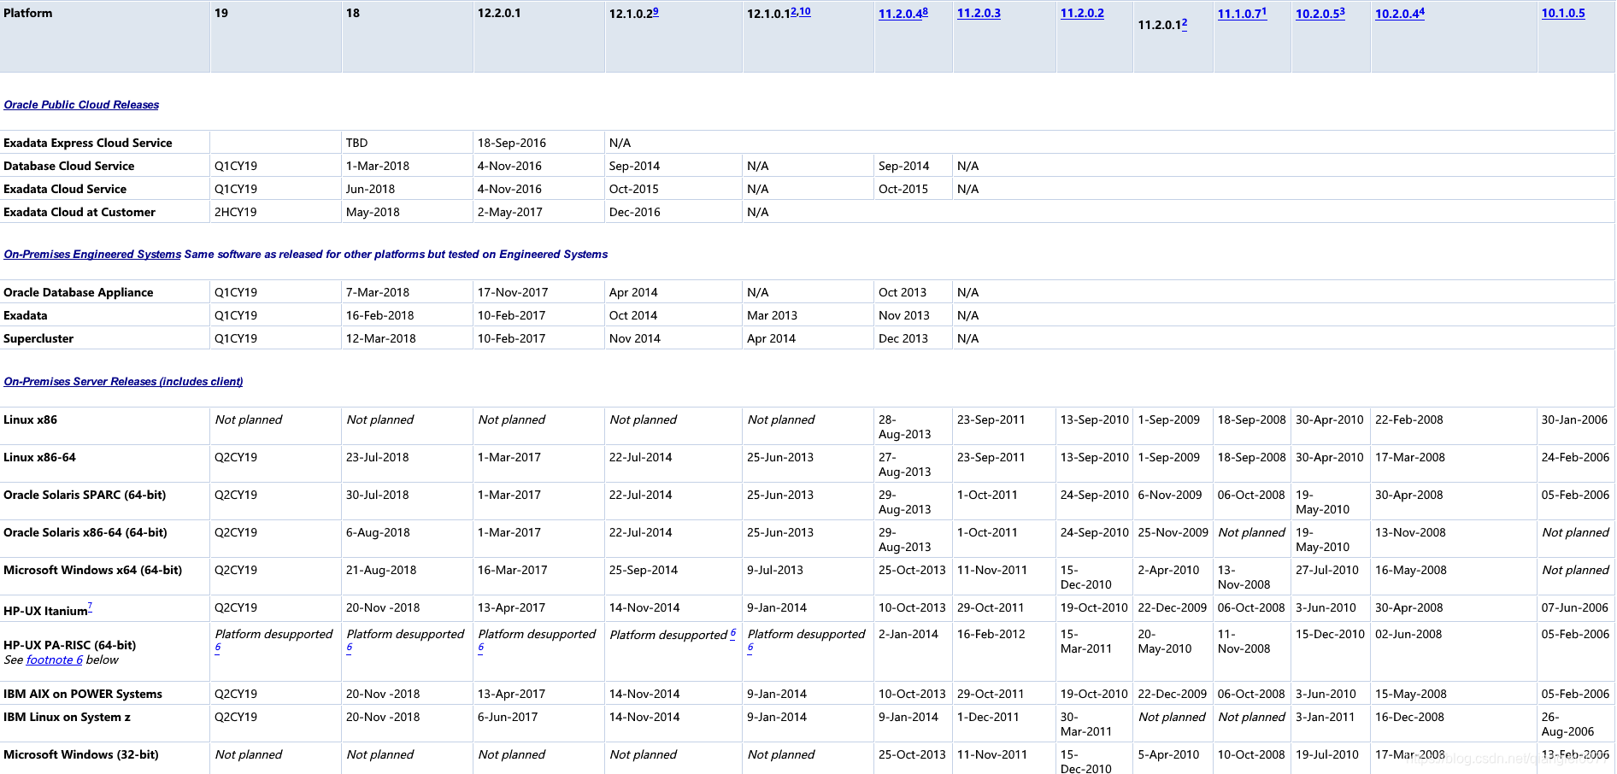
Task: Click footnote 9 superscript beside 12.1.0.2 header
Action: click(656, 11)
